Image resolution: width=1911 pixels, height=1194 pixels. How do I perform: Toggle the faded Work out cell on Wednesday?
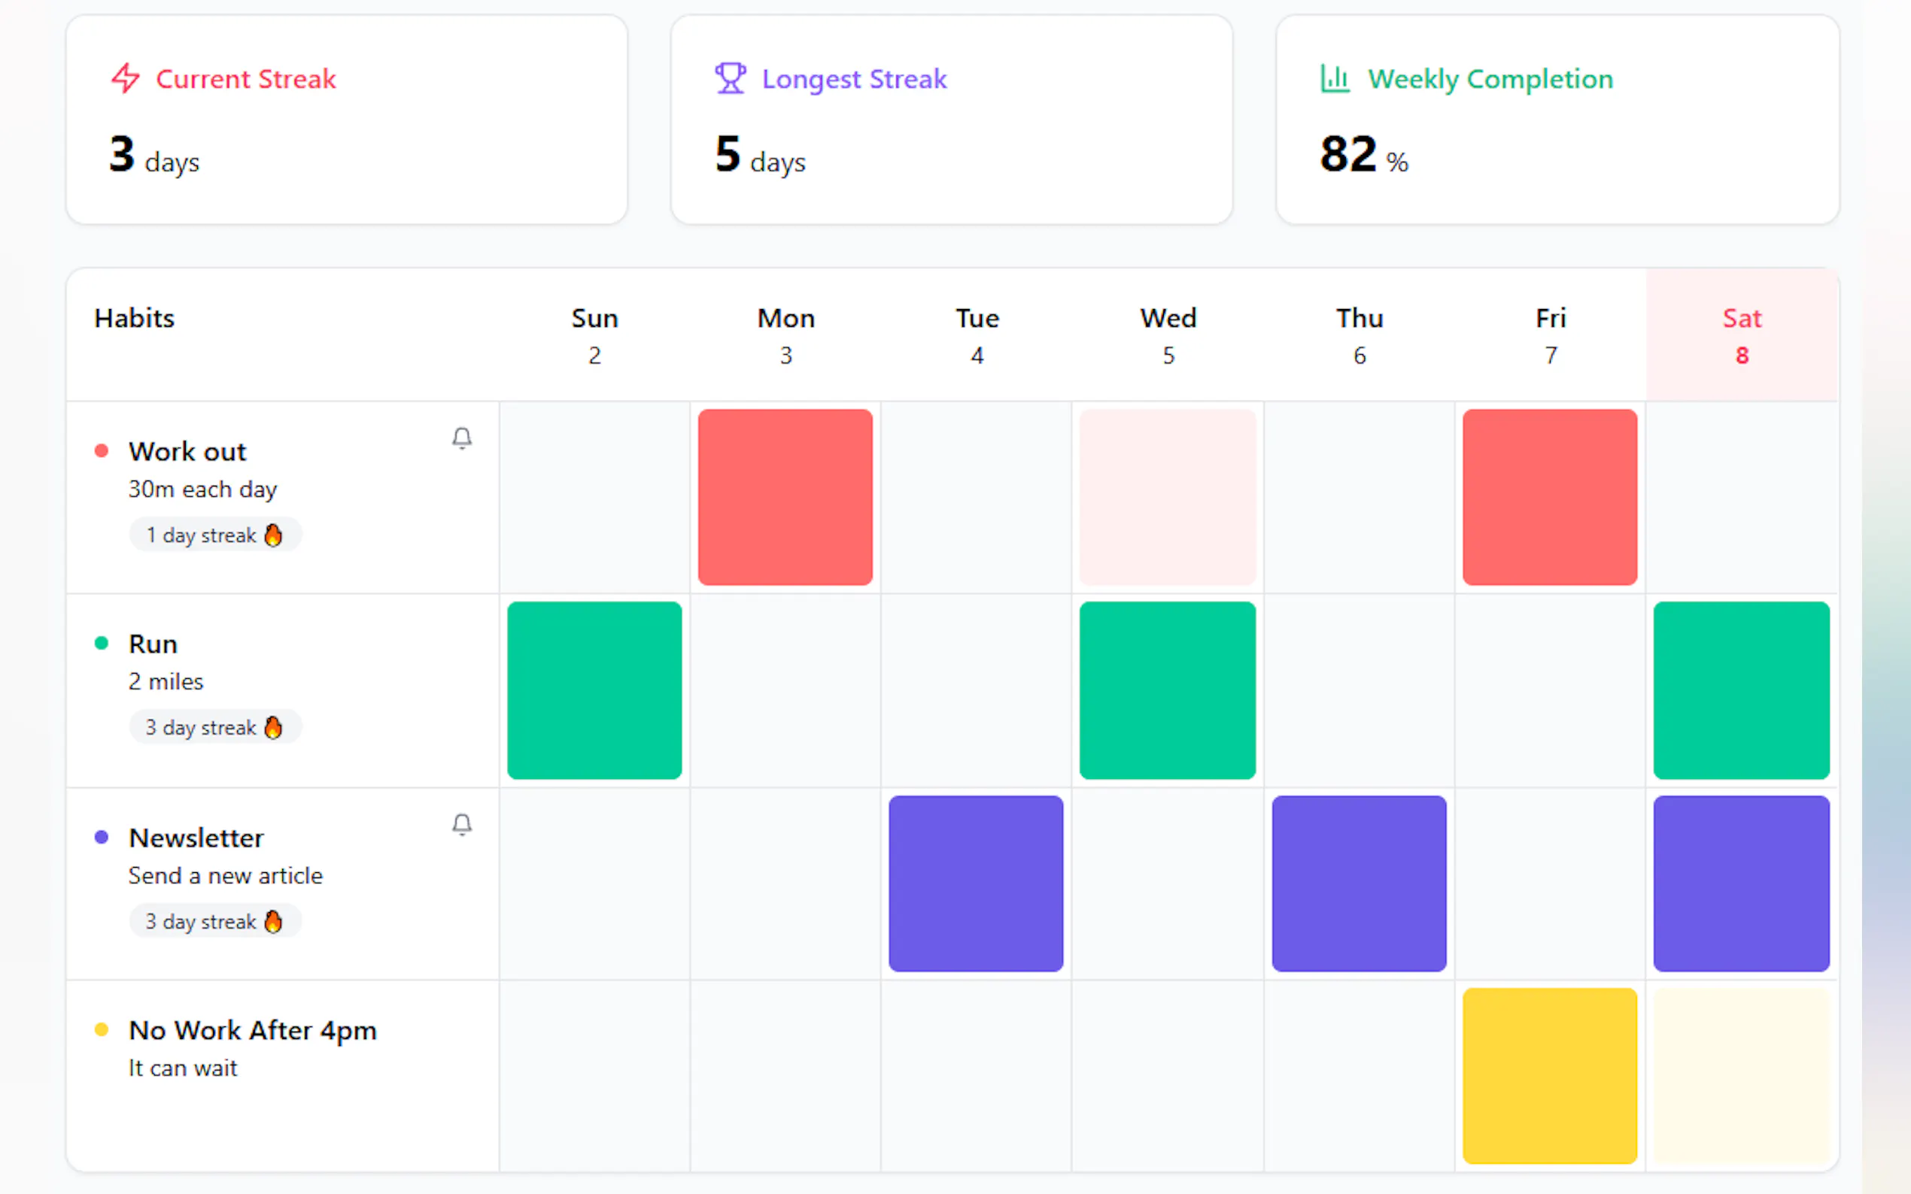click(1167, 498)
